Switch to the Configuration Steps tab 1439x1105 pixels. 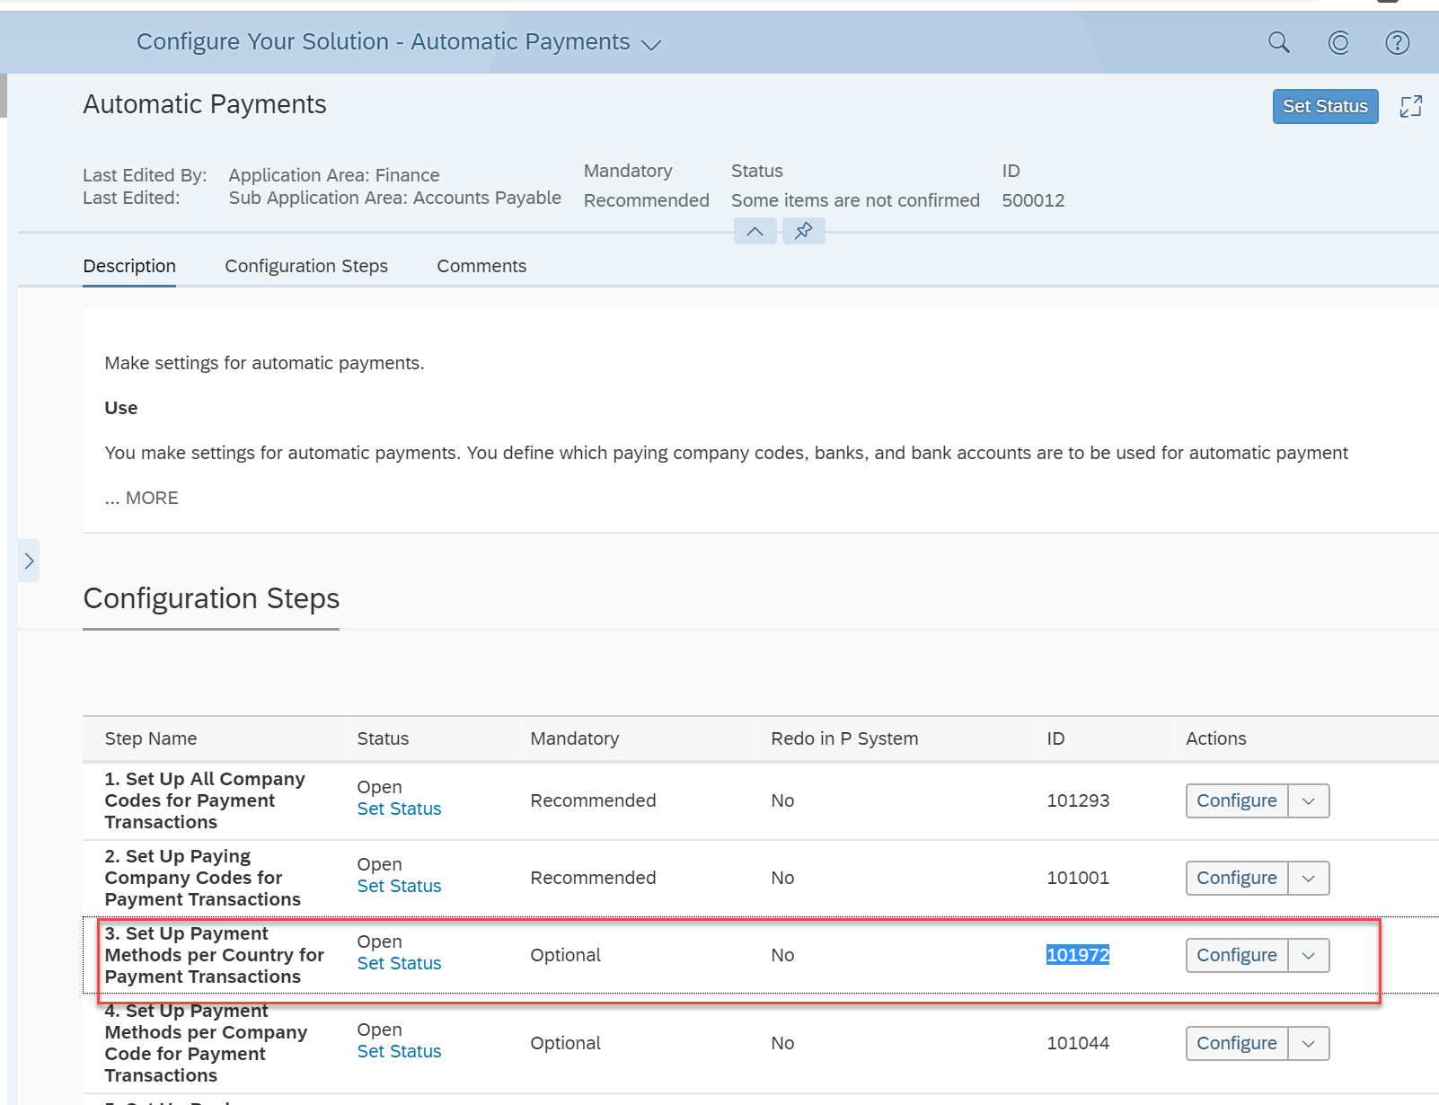pos(306,266)
